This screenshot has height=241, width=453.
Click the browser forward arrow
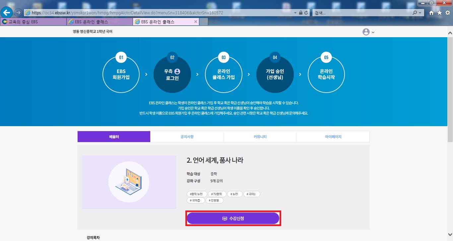19,13
